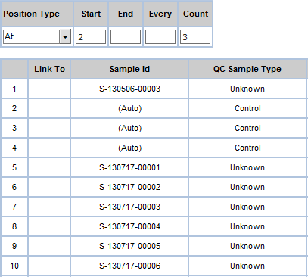Screen dimensions: 308x277
Task: Select row number 6
Action: [14, 187]
